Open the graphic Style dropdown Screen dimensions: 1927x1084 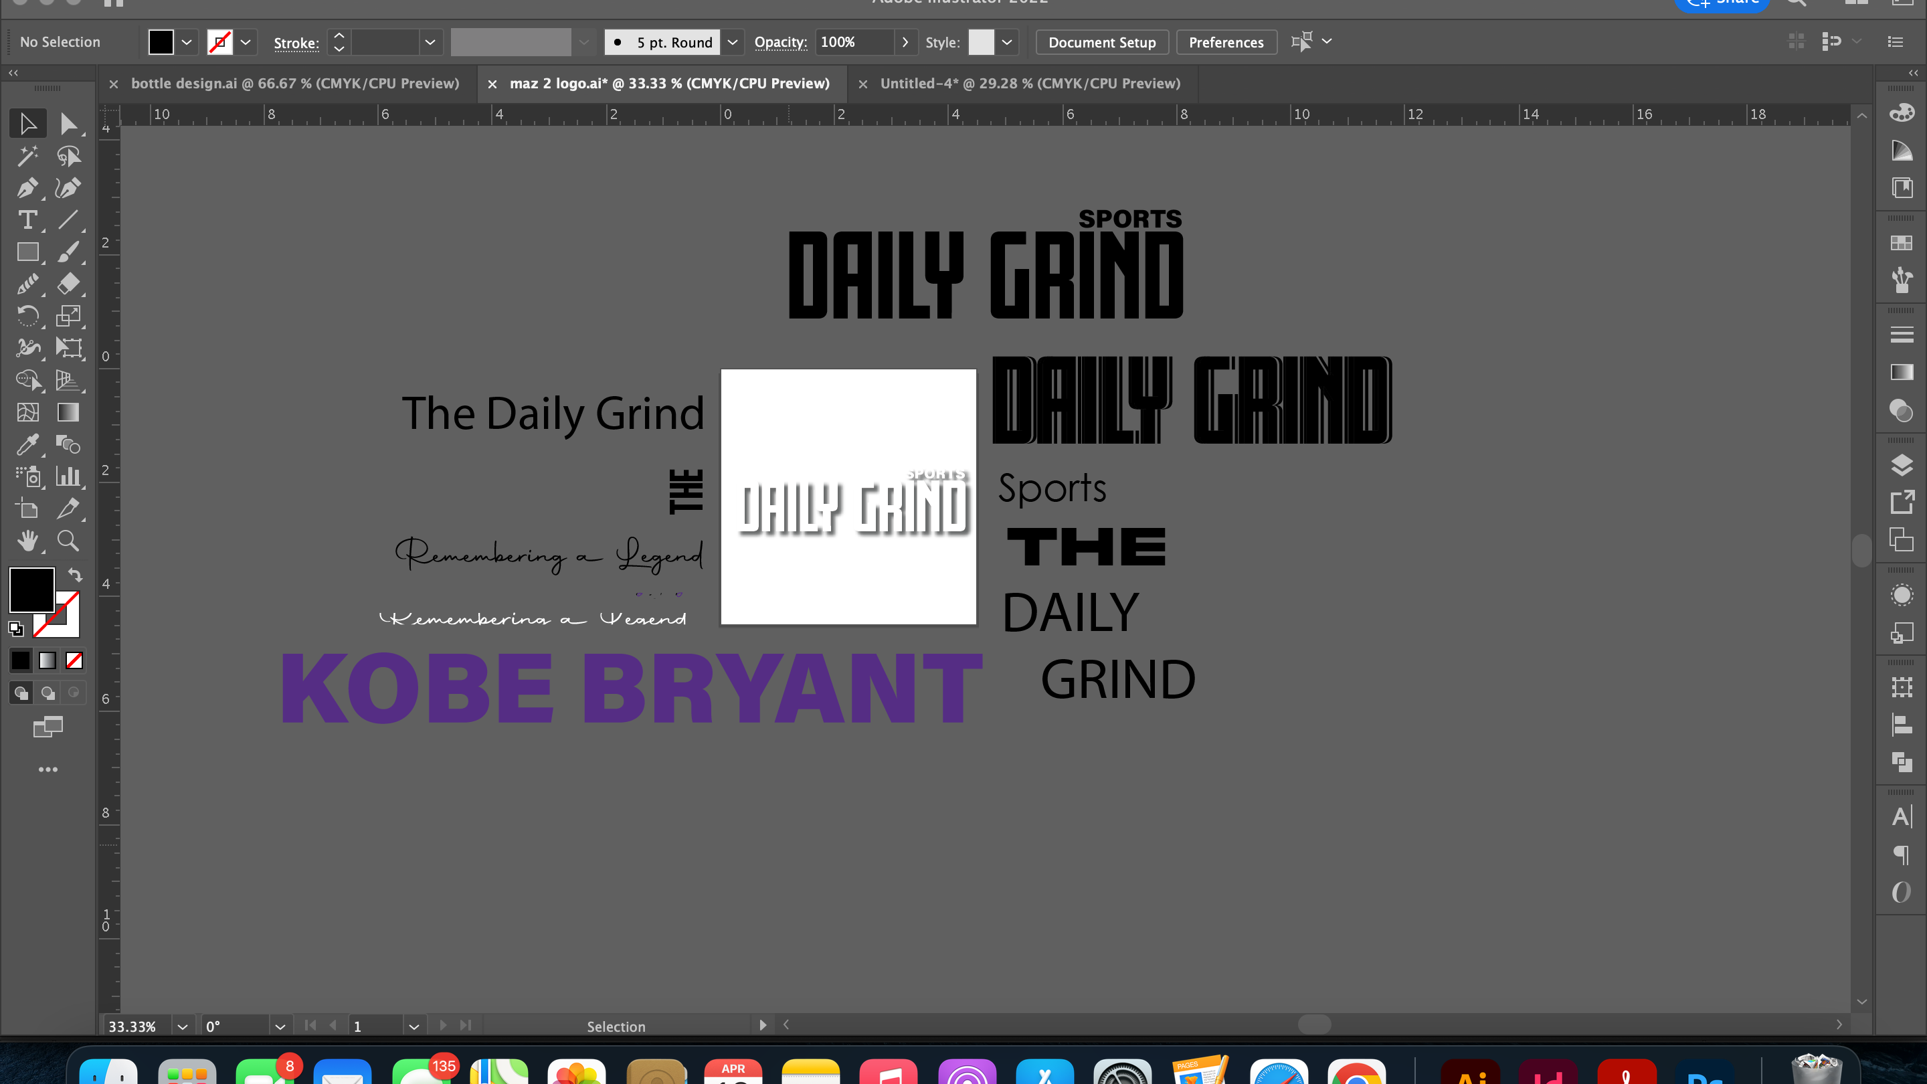tap(1007, 42)
